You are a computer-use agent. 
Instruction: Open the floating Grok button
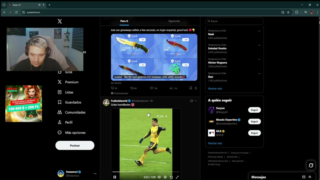311,165
